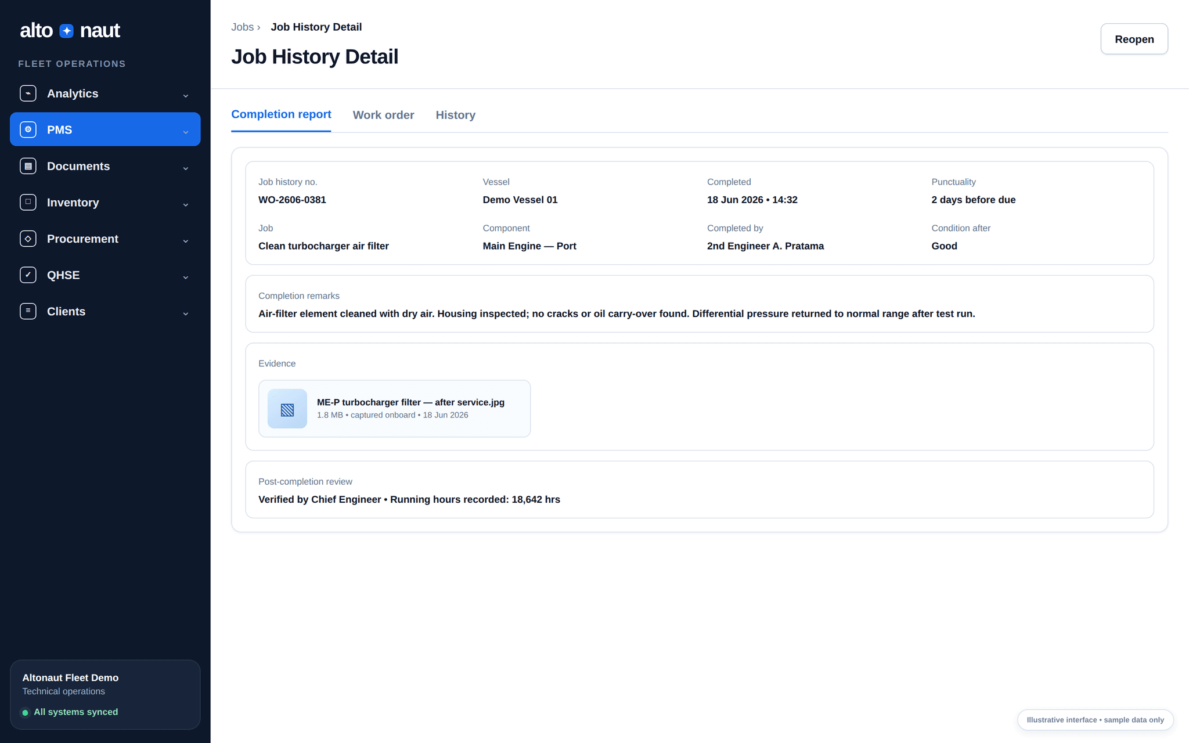Open the Procurement menu item
Image resolution: width=1189 pixels, height=743 pixels.
(105, 239)
